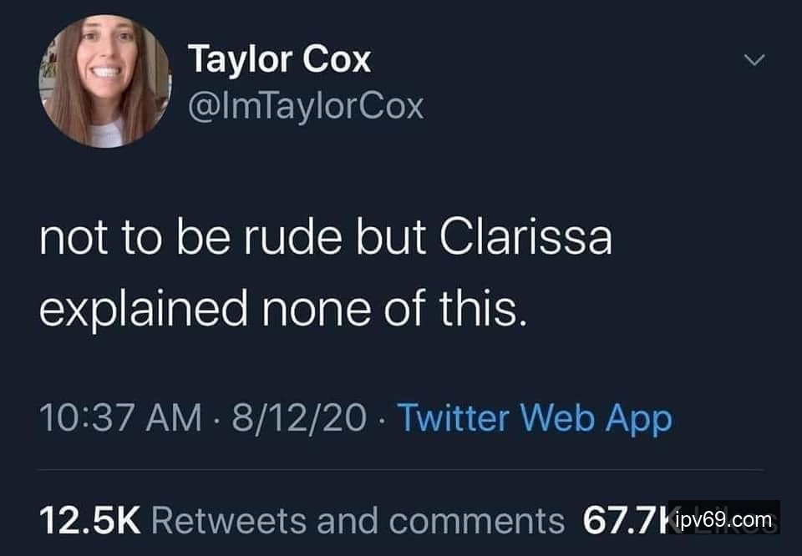Click the line "explained none of this."
This screenshot has height=556, width=802.
click(284, 309)
